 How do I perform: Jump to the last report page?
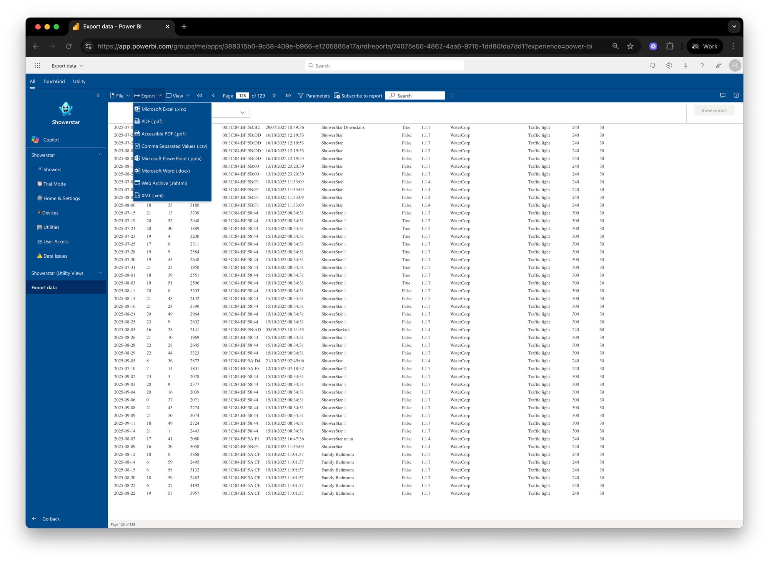pos(288,95)
